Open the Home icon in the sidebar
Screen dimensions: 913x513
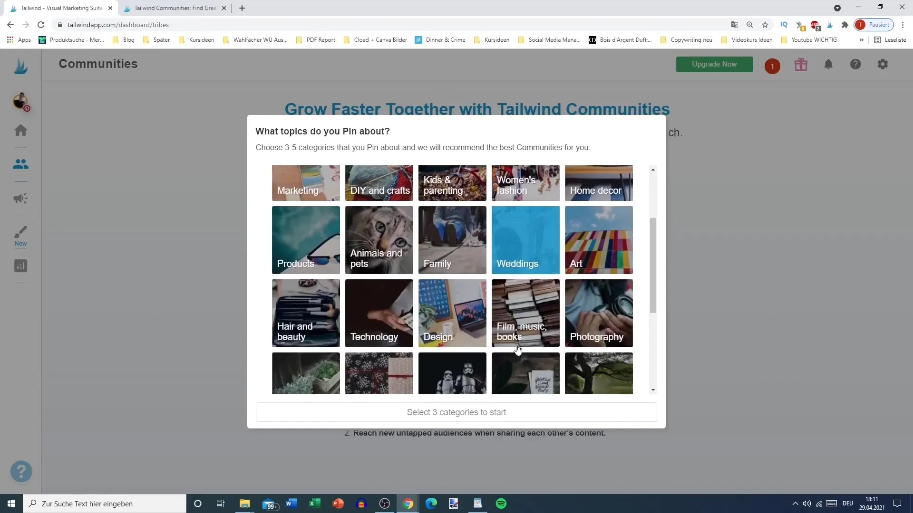[20, 130]
